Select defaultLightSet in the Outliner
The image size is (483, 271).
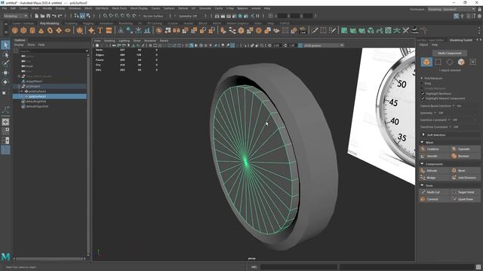click(x=36, y=102)
